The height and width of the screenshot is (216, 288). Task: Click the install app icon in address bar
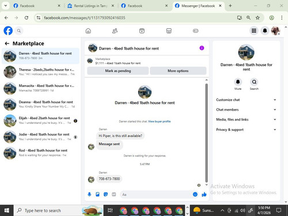(240, 18)
